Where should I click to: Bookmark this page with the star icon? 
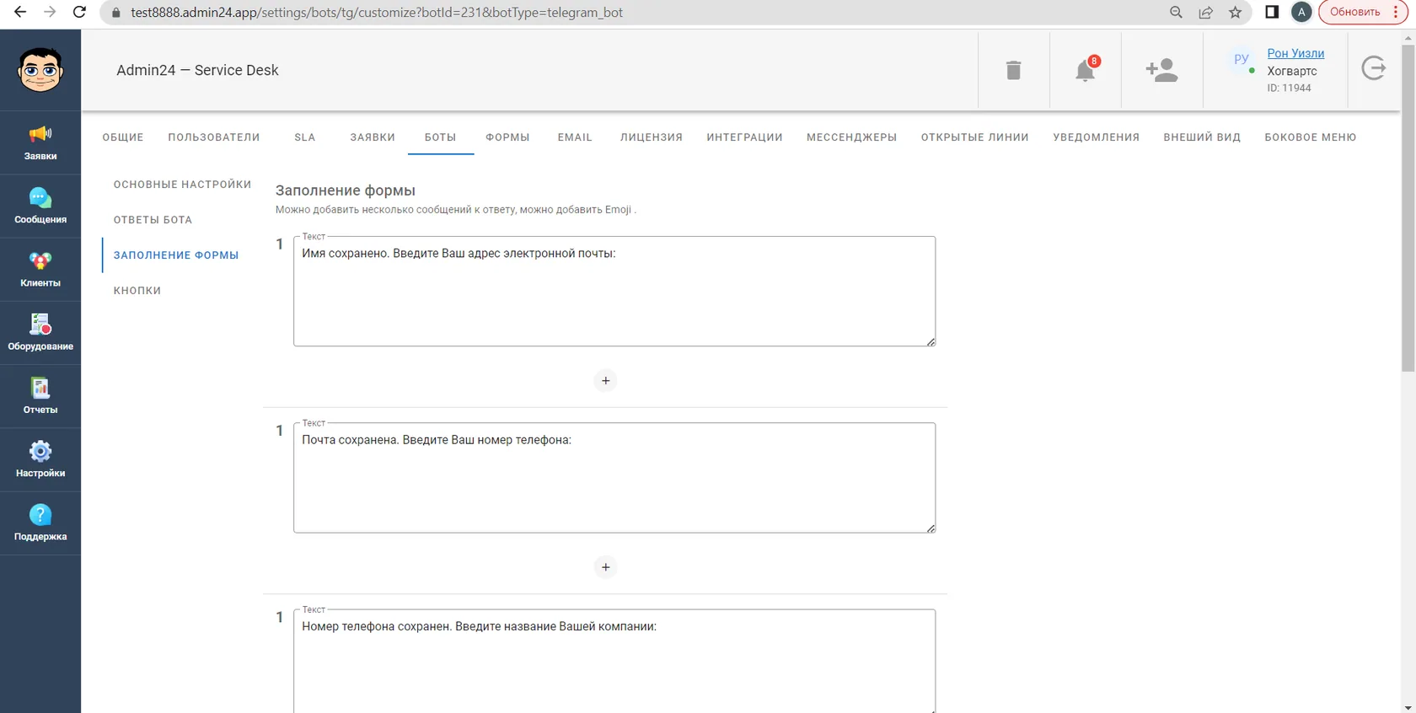(1236, 13)
